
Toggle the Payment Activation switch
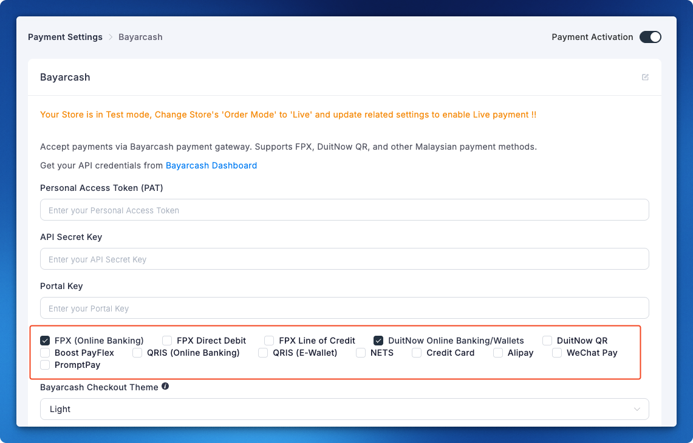[x=650, y=37]
